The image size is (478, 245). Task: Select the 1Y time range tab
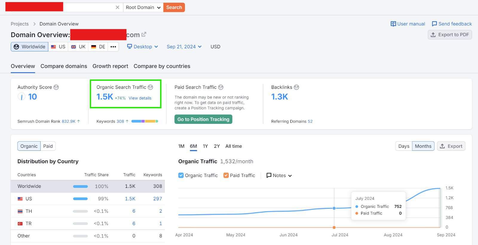(x=205, y=146)
